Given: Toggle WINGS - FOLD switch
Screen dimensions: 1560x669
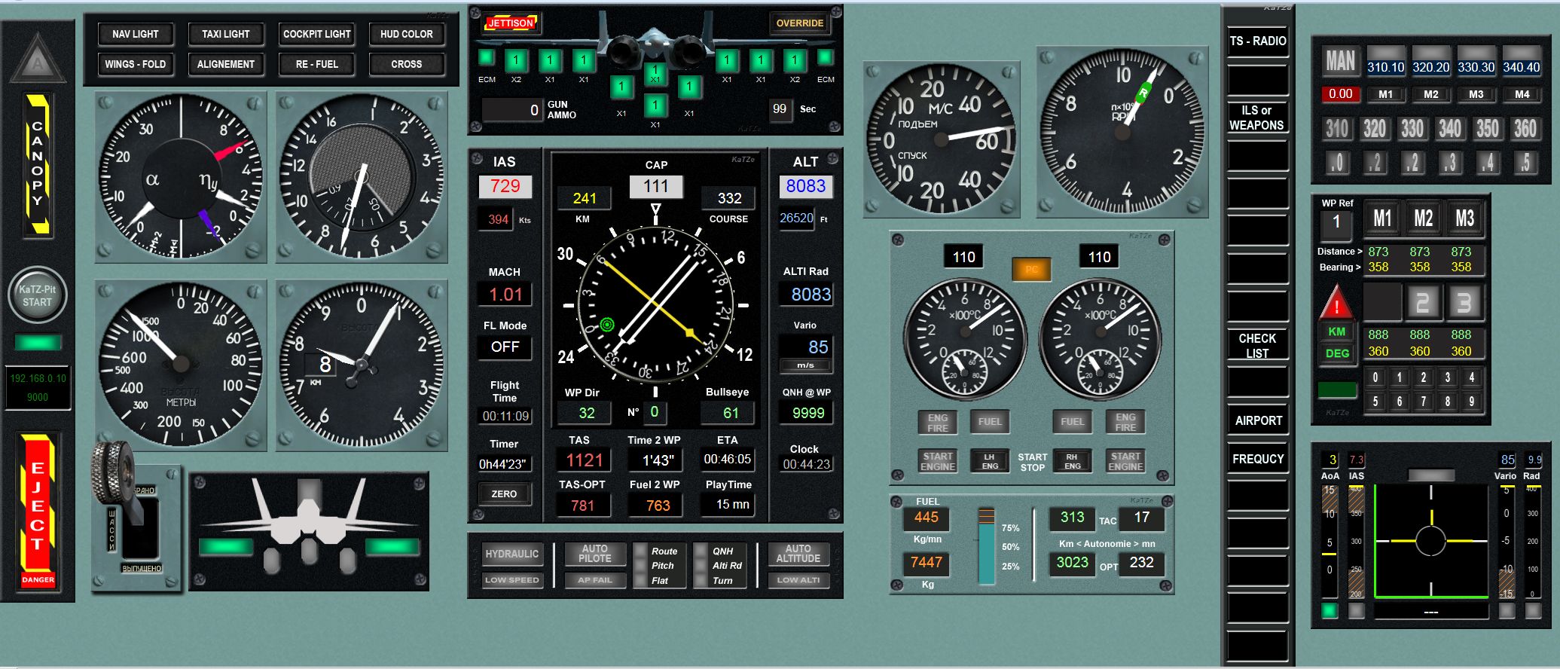Looking at the screenshot, I should point(136,64).
